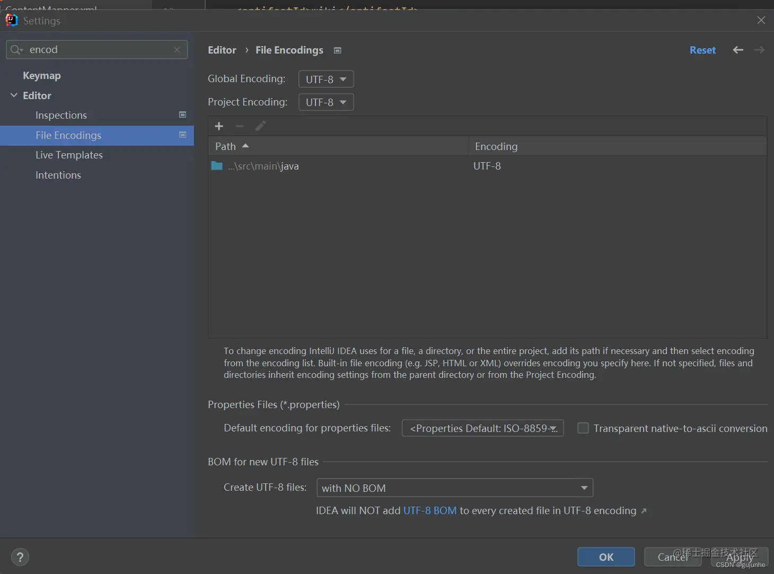Sort by Path using the ascending arrow

click(245, 146)
